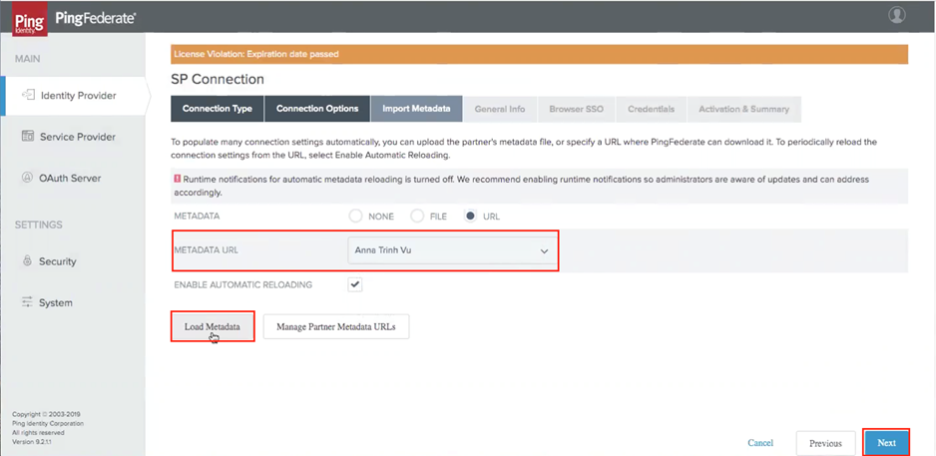
Task: Click the blue Next button
Action: [886, 442]
